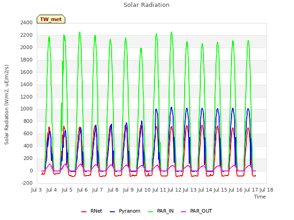Image resolution: width=294 pixels, height=220 pixels.
Task: Click the Jul 9 x-axis tick label
Action: (x=128, y=190)
